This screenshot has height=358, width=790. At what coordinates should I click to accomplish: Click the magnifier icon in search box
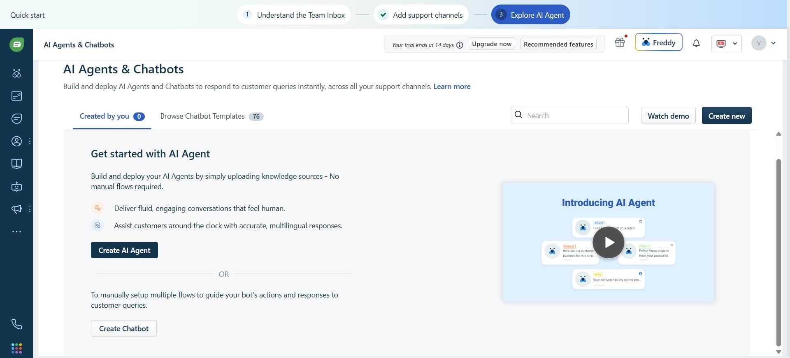click(518, 115)
